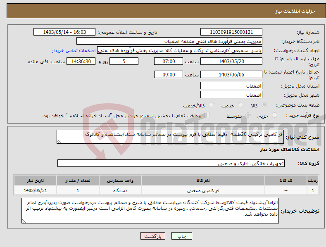The width and height of the screenshot is (326, 247).
Task: Click the تاریخ نیاز column header
Action: (36, 180)
